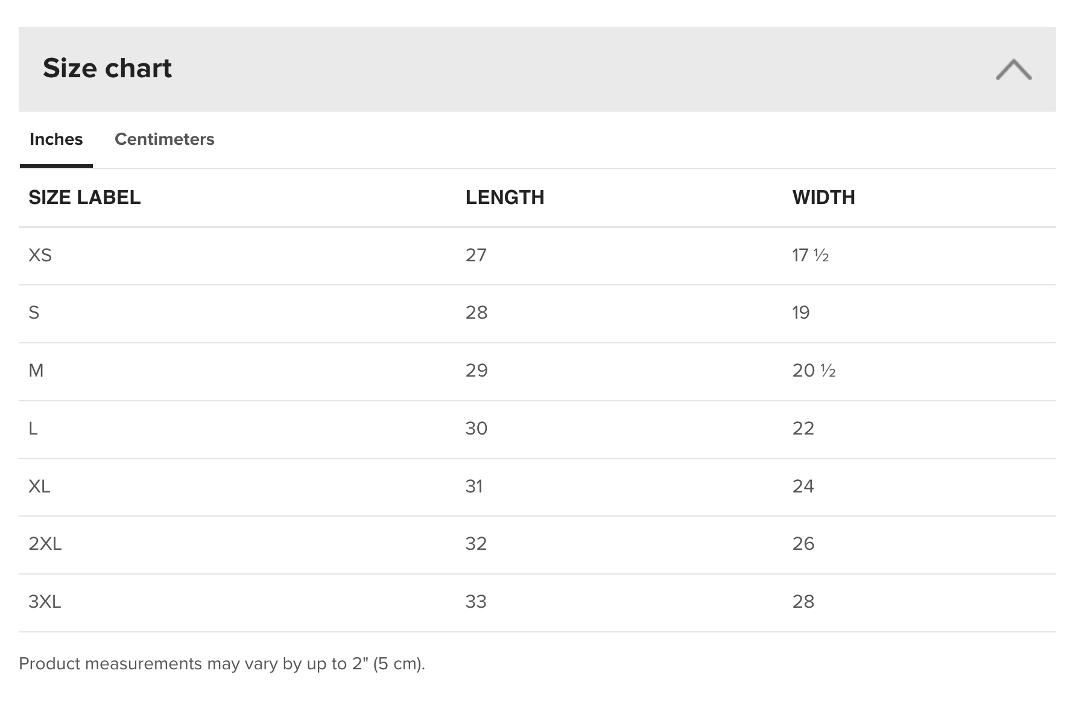Click the XS width value 17 ½
The image size is (1070, 717).
(x=811, y=255)
